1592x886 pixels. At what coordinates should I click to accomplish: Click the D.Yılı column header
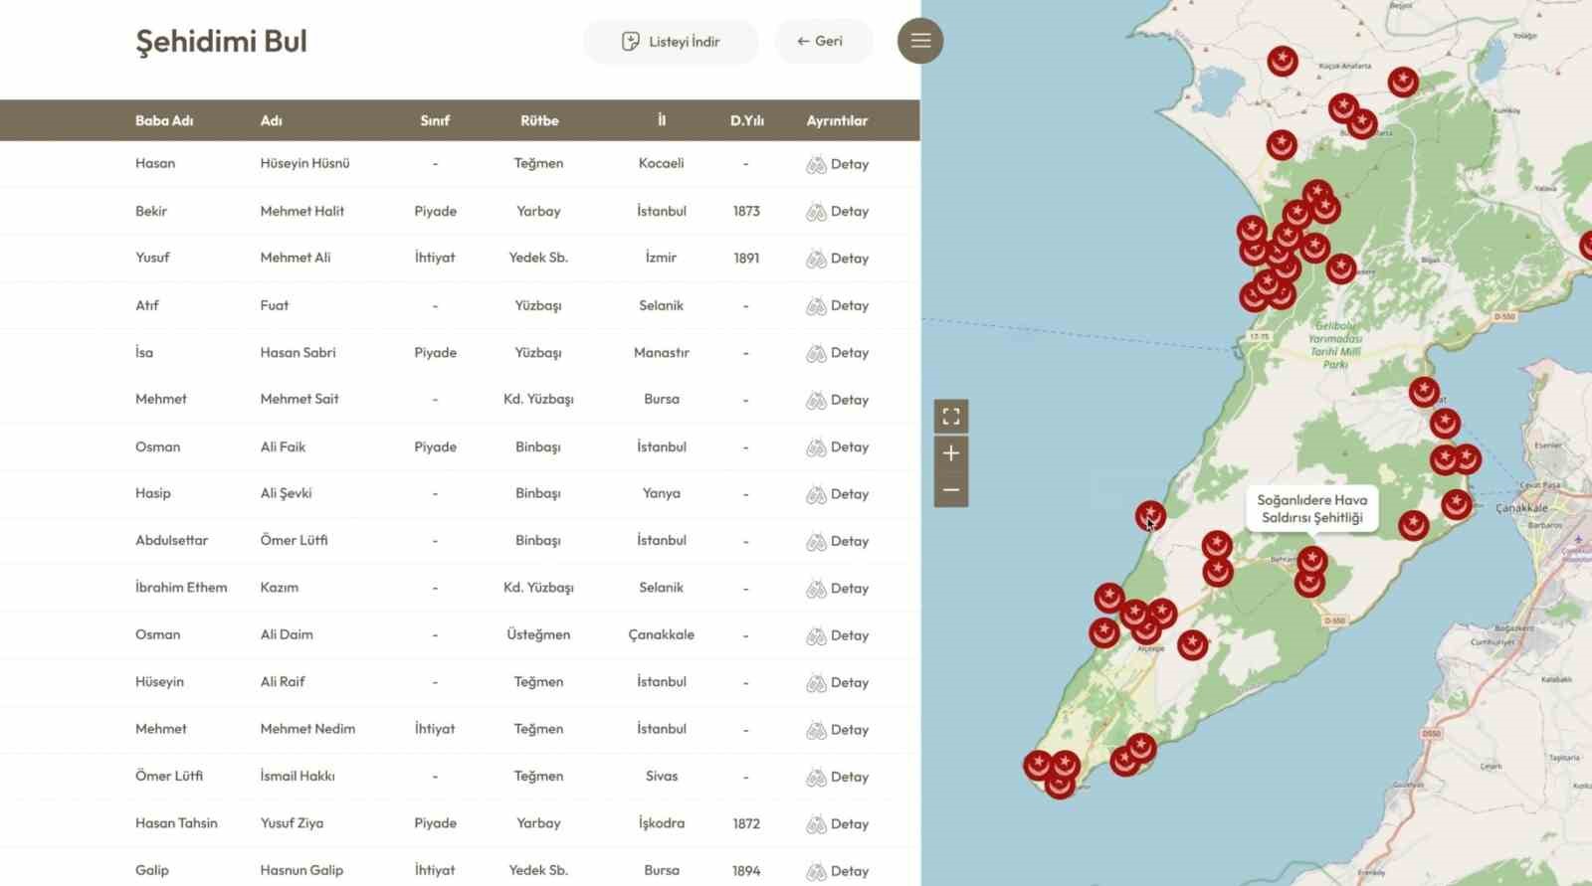tap(746, 120)
